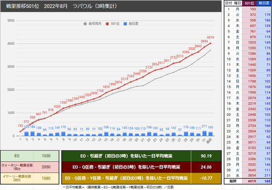
Task: Click the gray 前年同月 legend marker
Action: 85,24
